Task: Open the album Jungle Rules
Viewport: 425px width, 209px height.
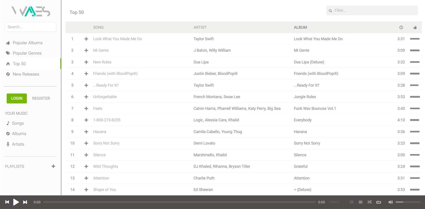Action: (305, 97)
